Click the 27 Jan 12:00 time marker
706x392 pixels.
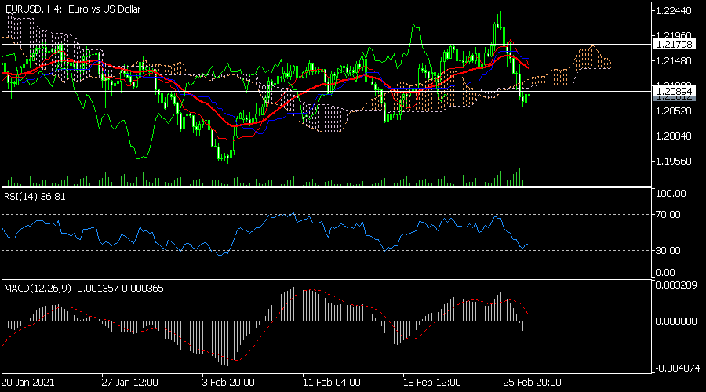coord(129,381)
